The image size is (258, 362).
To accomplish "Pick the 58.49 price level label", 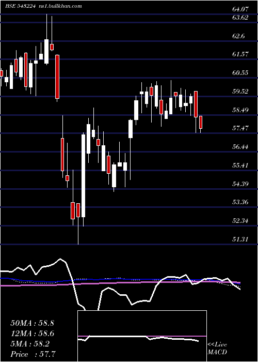I will click(x=240, y=110).
